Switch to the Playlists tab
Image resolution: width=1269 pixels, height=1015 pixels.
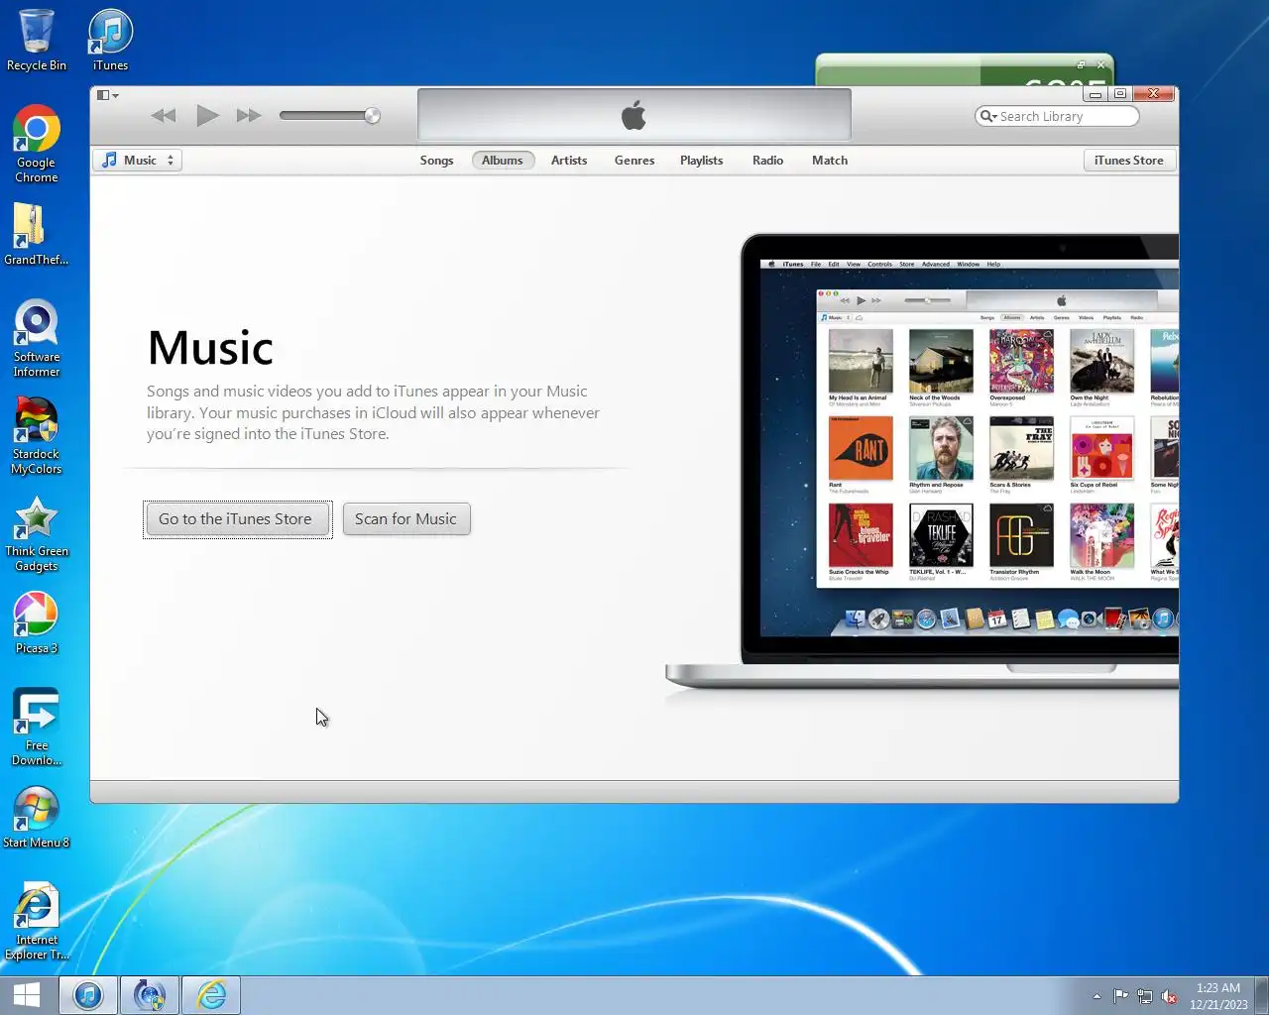point(701,161)
